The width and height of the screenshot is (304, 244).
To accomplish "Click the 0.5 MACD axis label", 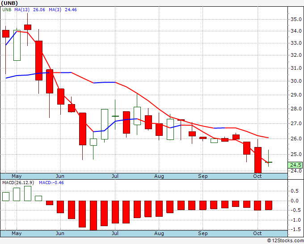I will [295, 191].
